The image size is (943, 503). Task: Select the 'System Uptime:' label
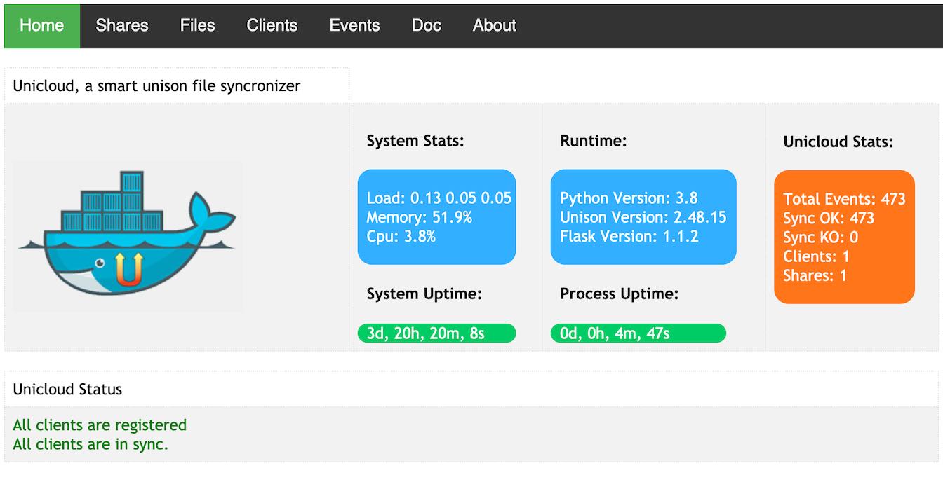(x=424, y=294)
